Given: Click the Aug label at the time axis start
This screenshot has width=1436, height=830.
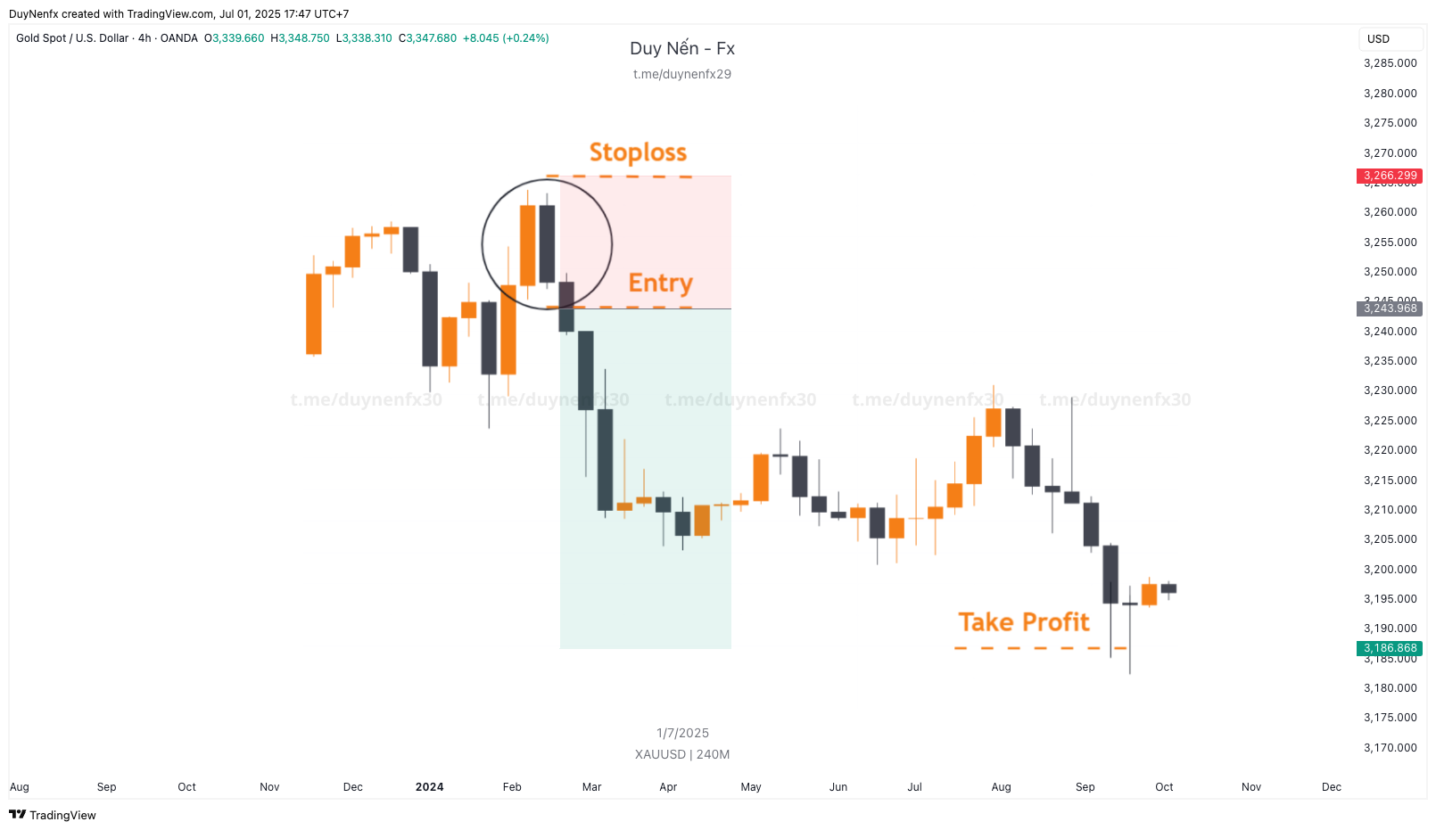Looking at the screenshot, I should (x=20, y=786).
